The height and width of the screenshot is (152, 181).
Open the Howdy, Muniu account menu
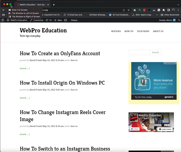[x=167, y=20]
